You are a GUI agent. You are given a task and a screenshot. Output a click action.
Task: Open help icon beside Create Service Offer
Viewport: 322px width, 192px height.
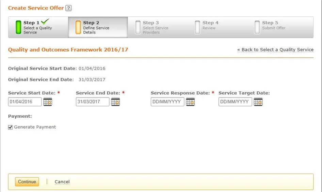point(68,8)
